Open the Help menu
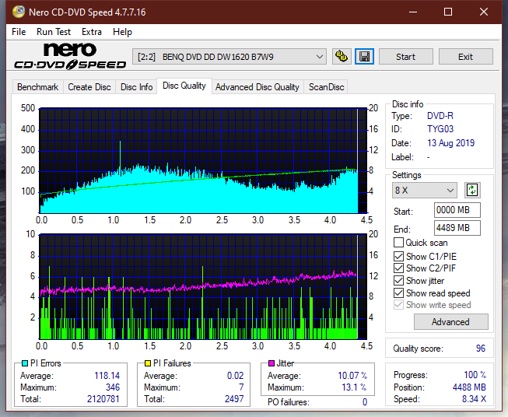Screen dimensions: 508x417 (x=122, y=32)
